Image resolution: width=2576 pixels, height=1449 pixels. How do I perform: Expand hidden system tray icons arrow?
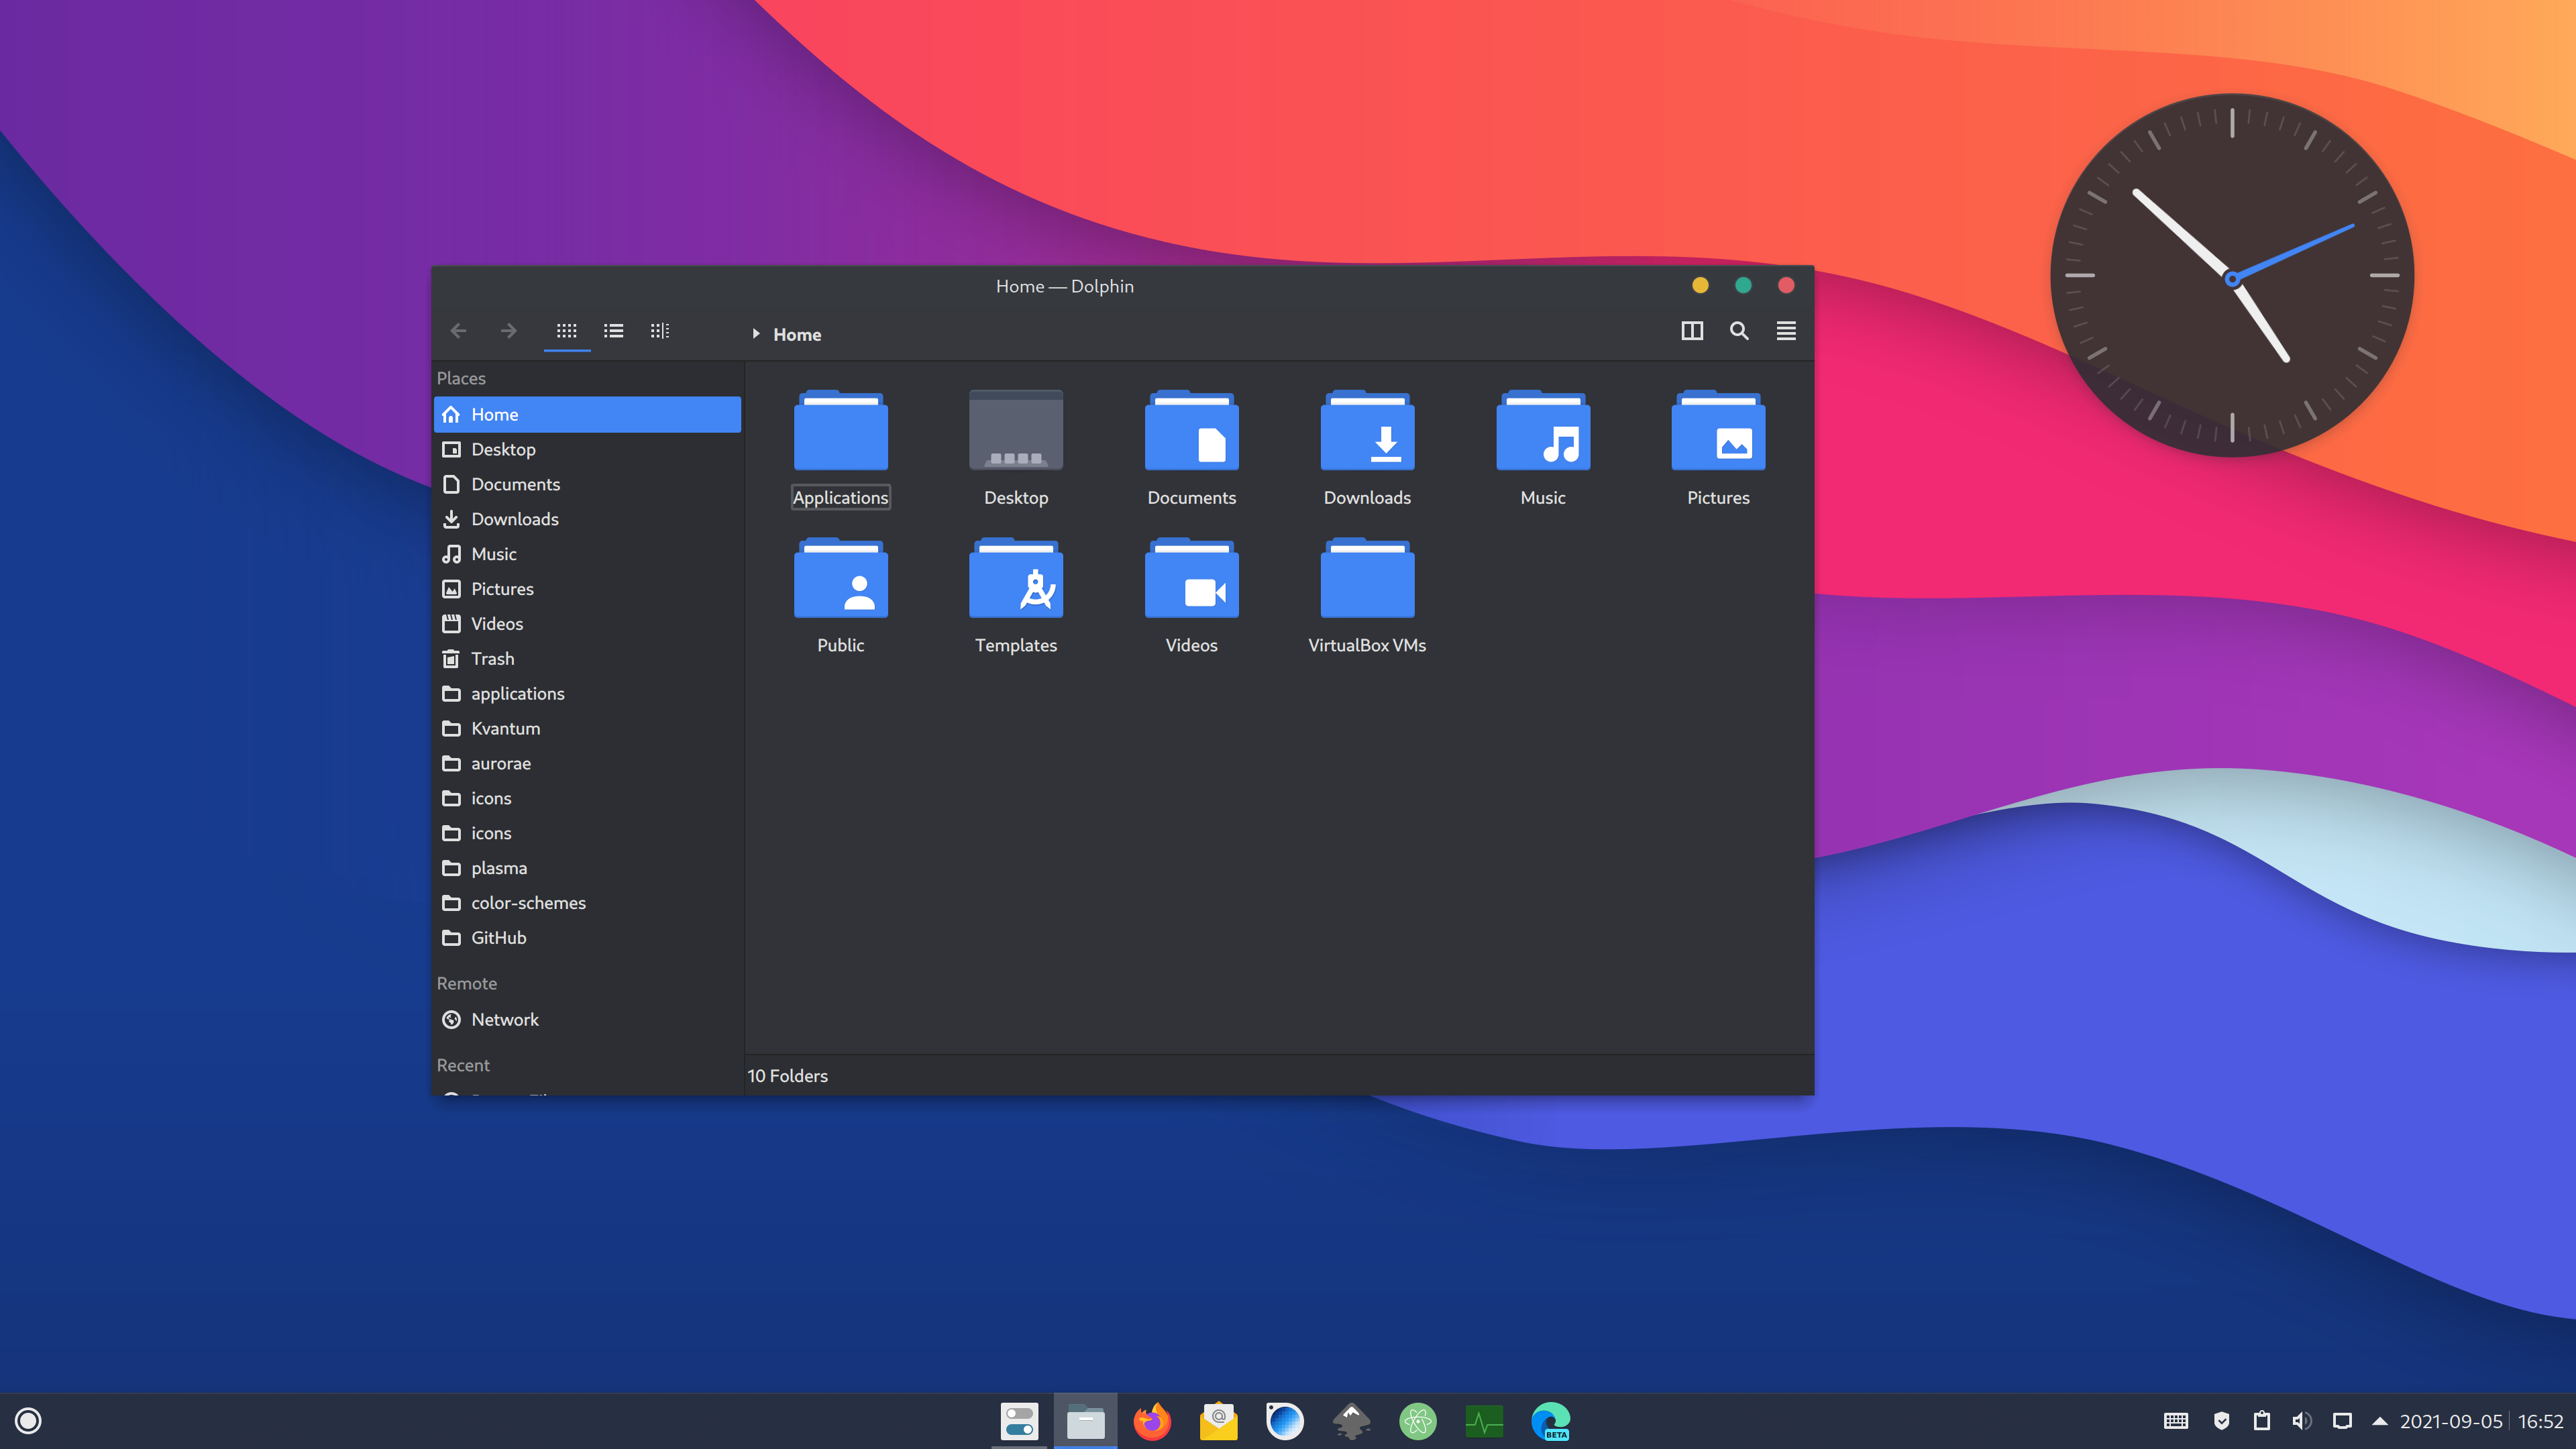(x=2380, y=1421)
